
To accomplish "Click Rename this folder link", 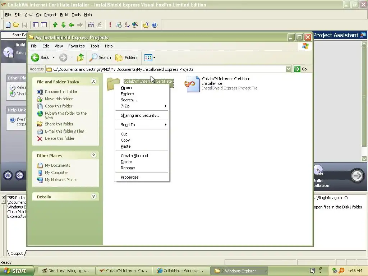I will point(61,92).
